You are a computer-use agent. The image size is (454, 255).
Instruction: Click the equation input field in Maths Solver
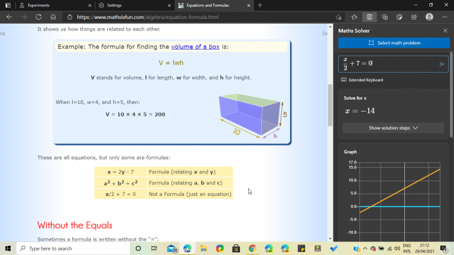(387, 64)
